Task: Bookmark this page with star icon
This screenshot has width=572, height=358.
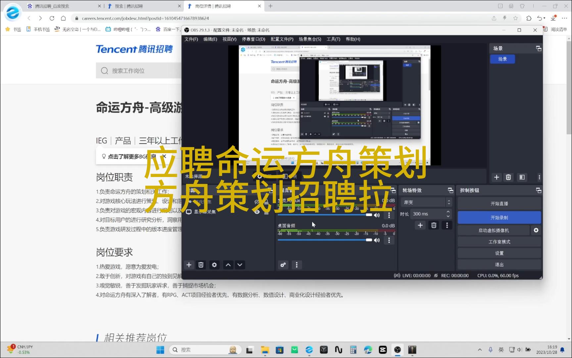Action: [x=515, y=18]
